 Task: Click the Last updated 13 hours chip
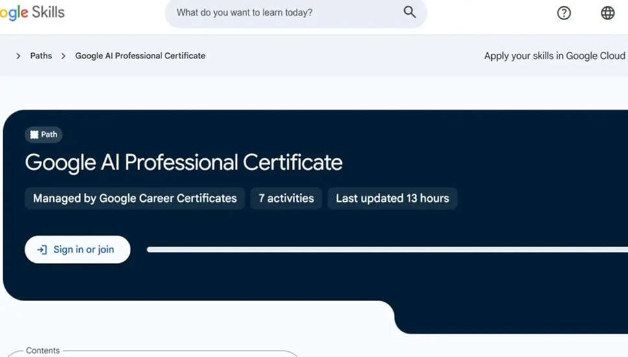392,199
